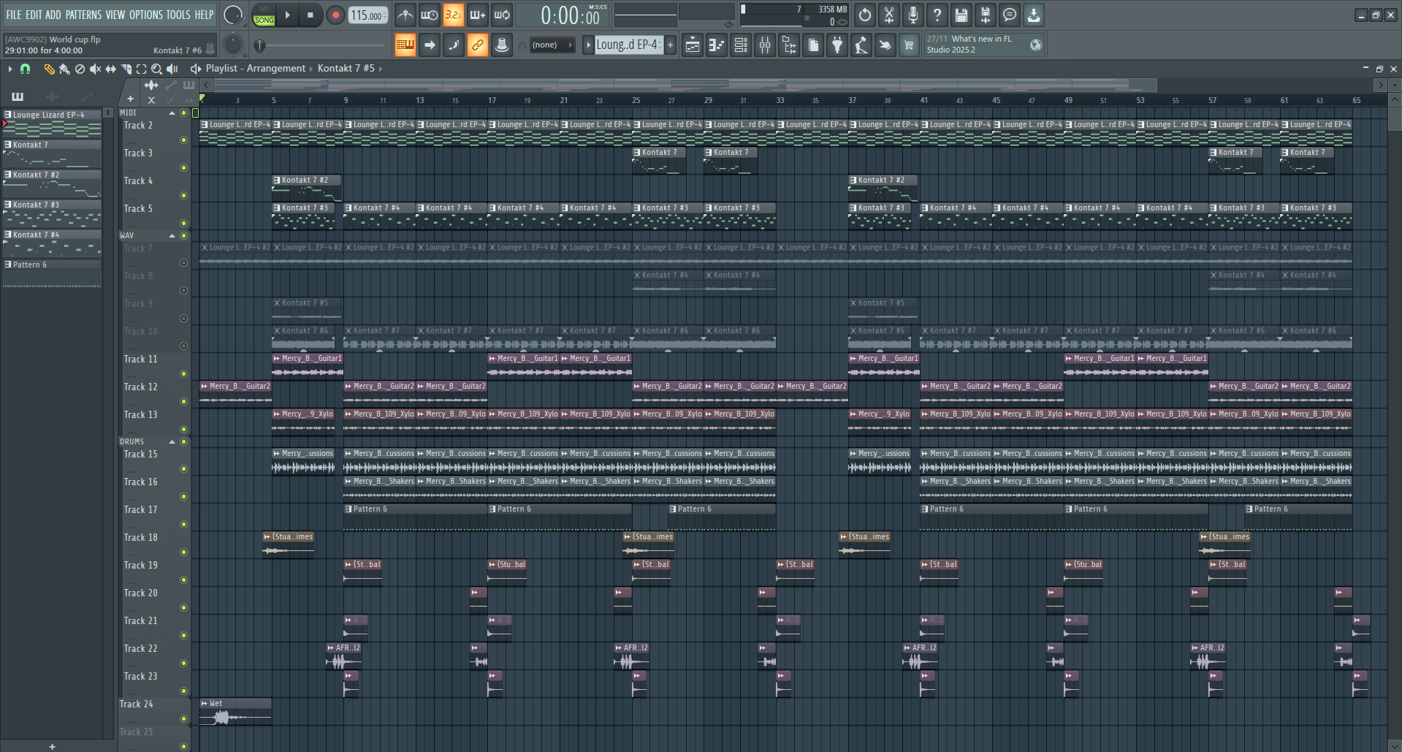Open the project picker icon
1402x752 pixels.
tap(813, 45)
